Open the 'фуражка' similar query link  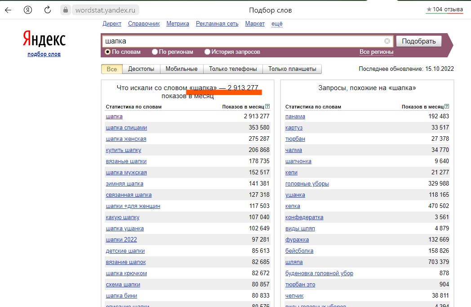[x=297, y=240]
